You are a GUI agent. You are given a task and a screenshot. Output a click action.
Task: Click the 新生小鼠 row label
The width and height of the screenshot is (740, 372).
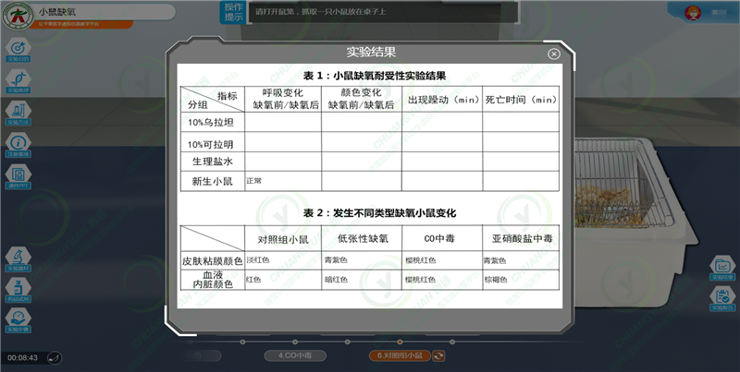pos(213,181)
